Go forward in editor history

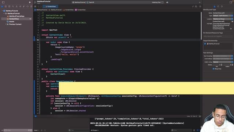(x=41, y=7)
